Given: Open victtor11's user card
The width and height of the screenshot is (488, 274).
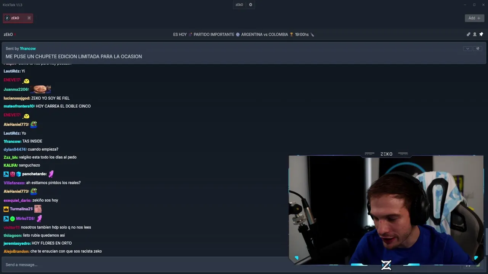Looking at the screenshot, I should [x=12, y=227].
